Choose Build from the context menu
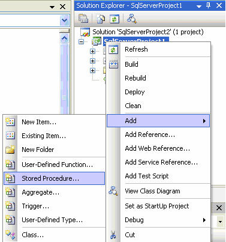The height and width of the screenshot is (242, 226). coord(158,64)
